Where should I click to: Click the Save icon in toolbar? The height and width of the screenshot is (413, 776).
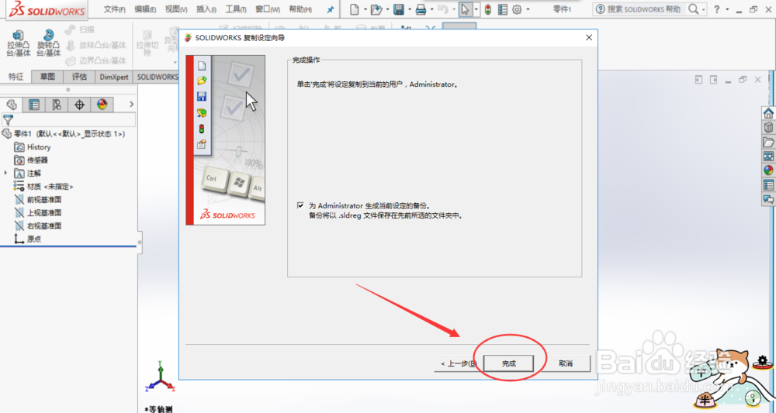coord(399,9)
